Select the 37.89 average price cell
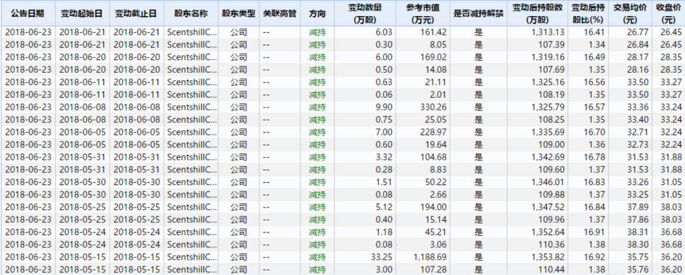The image size is (685, 275). [630, 207]
